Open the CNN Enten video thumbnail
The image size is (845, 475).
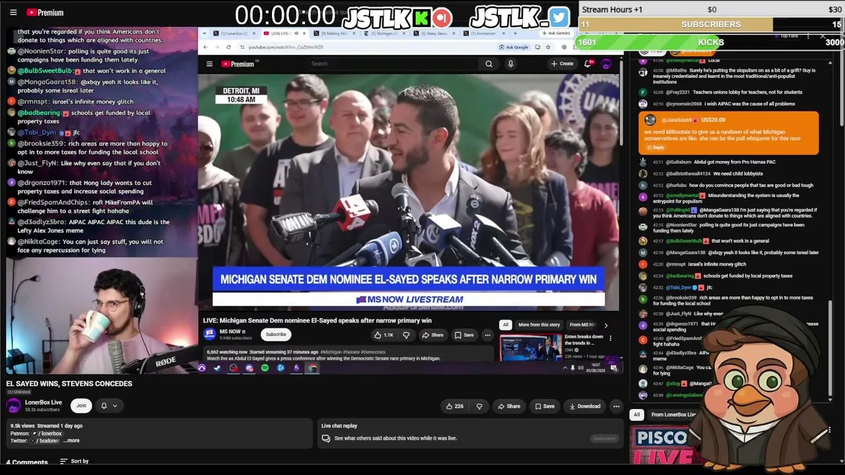(x=530, y=348)
